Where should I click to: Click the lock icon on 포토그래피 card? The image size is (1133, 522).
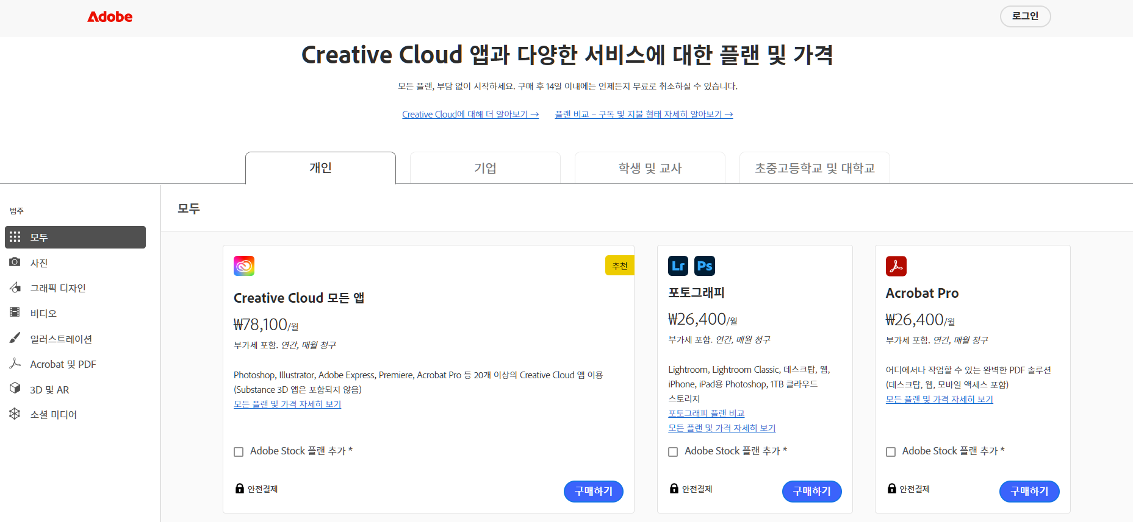pos(674,488)
